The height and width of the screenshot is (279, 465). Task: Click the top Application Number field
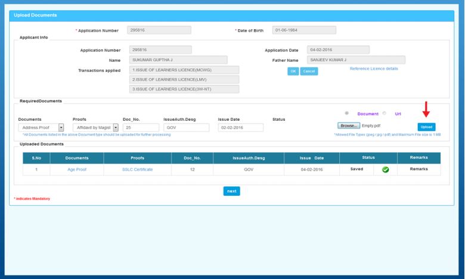(159, 30)
